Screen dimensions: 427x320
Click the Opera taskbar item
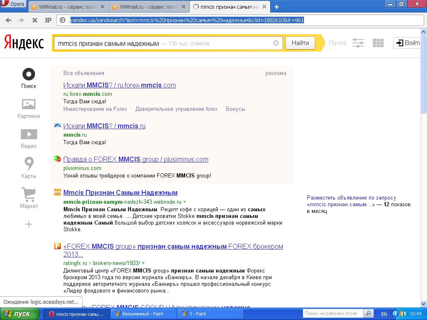click(x=77, y=314)
